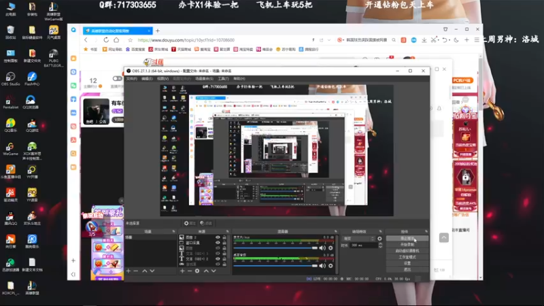Expand undo-closed-tab dropdown arrow in browser

tap(449, 40)
